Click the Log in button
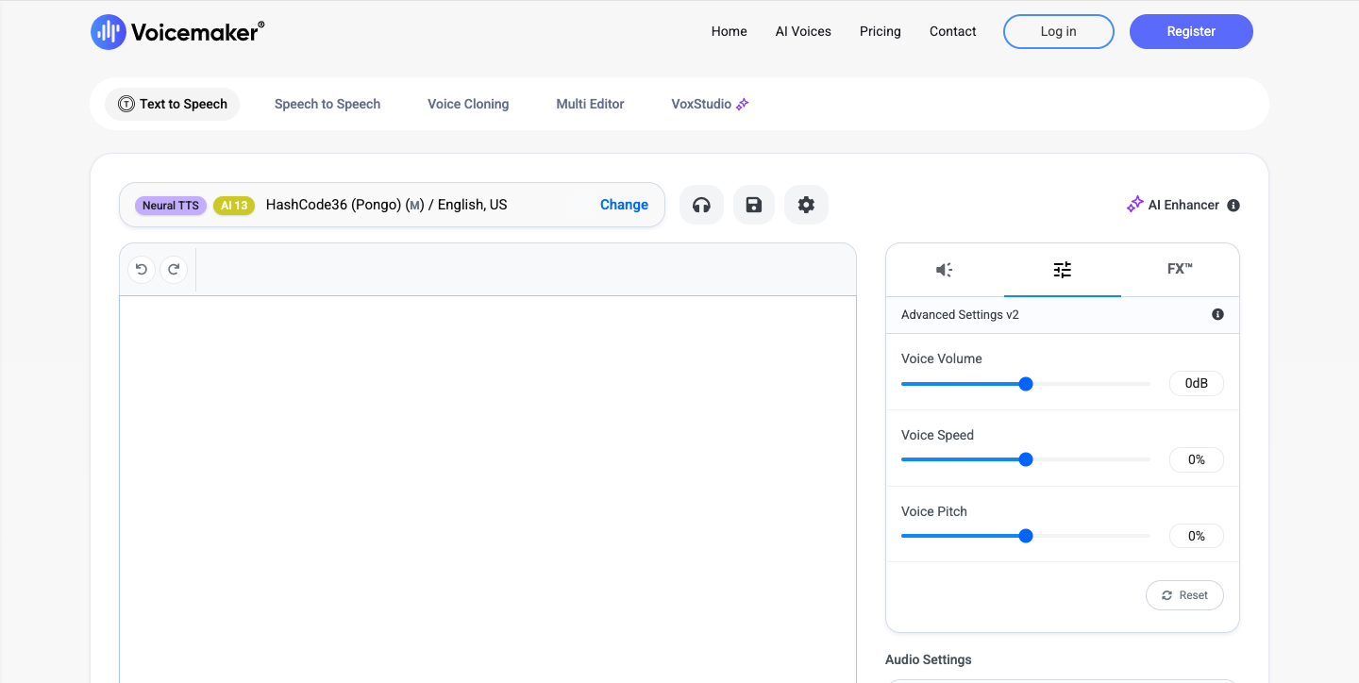Screen dimensions: 1359x683 click(x=1059, y=31)
